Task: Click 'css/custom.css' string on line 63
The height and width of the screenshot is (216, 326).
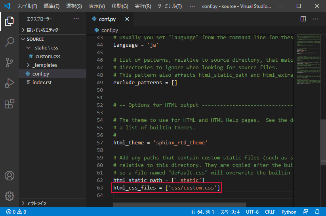Action: (193, 188)
